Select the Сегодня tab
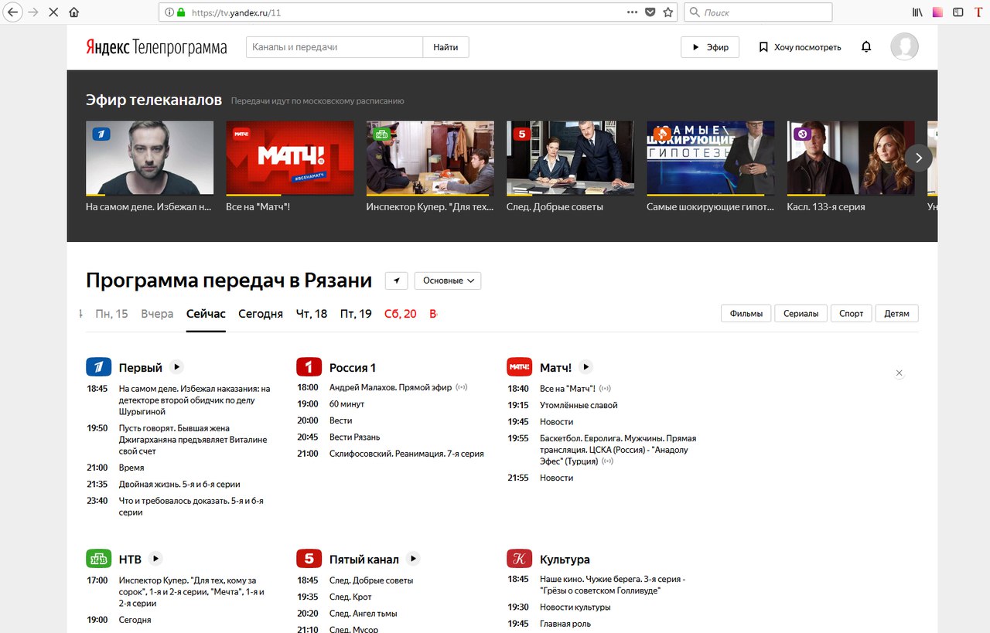 click(261, 314)
